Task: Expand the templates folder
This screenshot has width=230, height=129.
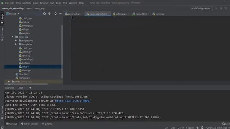Action: 16,44
